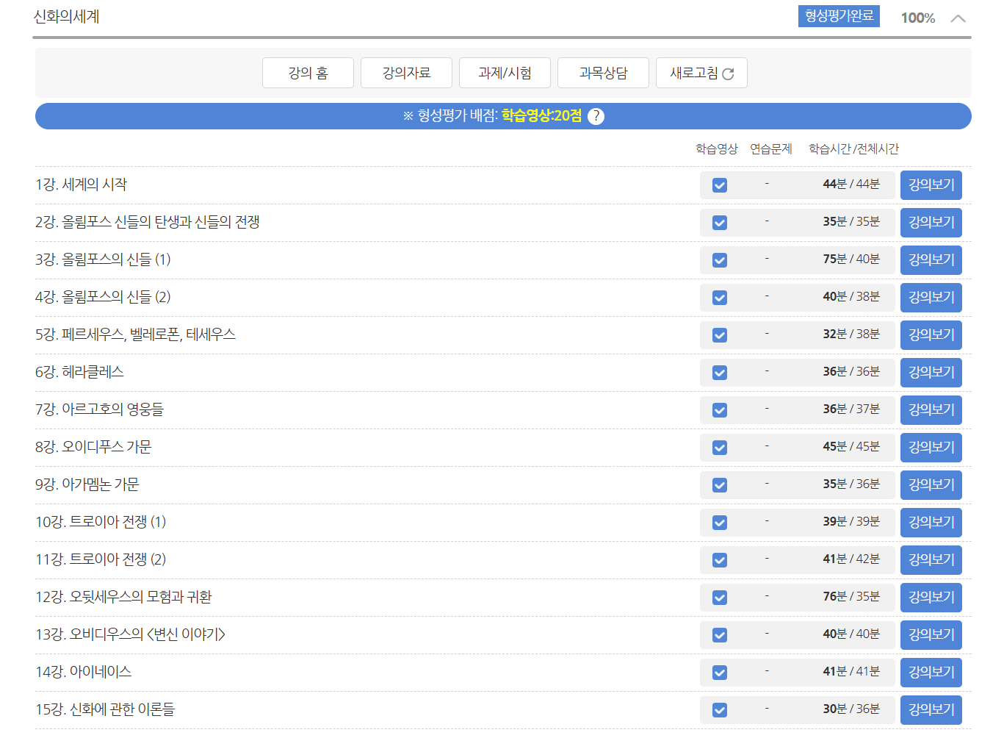The image size is (1004, 752).
Task: Click 강의보기 for 10강. 트로이아 전쟁 (1)
Action: coord(931,523)
